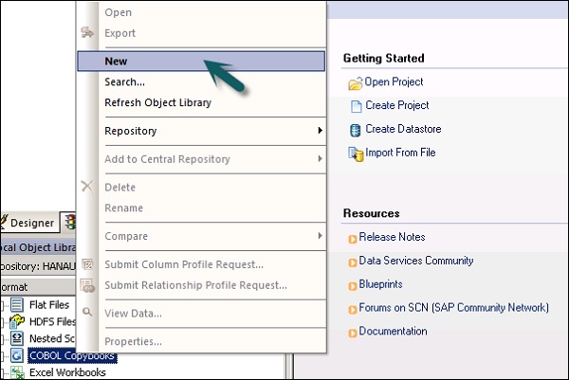
Task: Open Forums on SCN link
Action: coord(453,308)
